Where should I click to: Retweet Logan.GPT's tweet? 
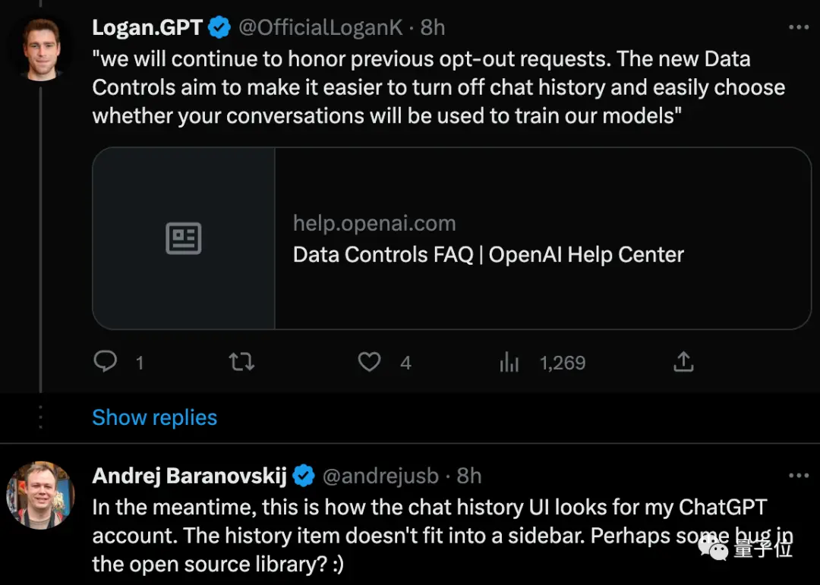[x=241, y=362]
